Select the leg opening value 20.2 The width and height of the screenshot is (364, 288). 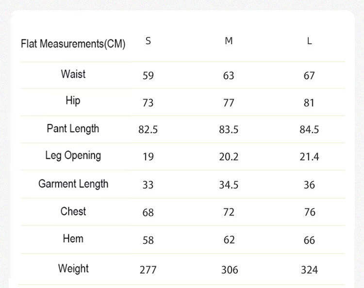tap(229, 157)
